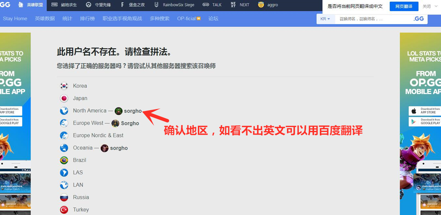This screenshot has width=441, height=215.
Task: Click the 网页翻译 translate button
Action: pyautogui.click(x=404, y=6)
